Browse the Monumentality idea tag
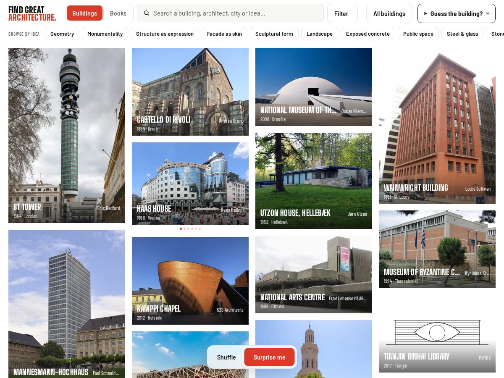504x378 pixels. coord(105,34)
